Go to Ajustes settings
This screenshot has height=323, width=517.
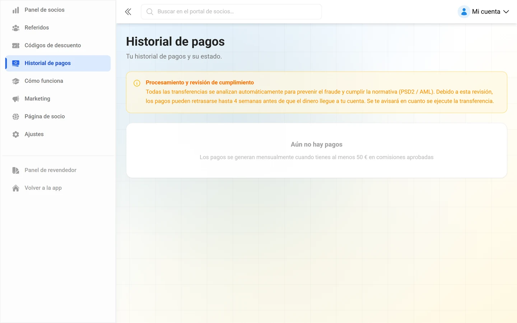pyautogui.click(x=58, y=134)
